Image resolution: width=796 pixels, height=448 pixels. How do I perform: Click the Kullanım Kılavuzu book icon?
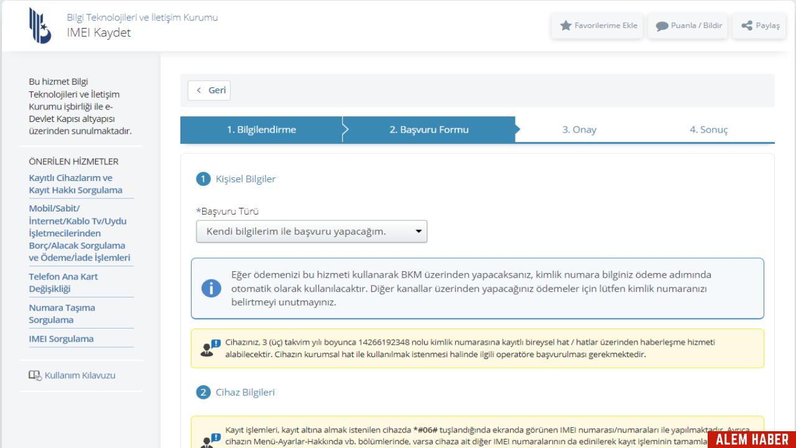[x=35, y=375]
